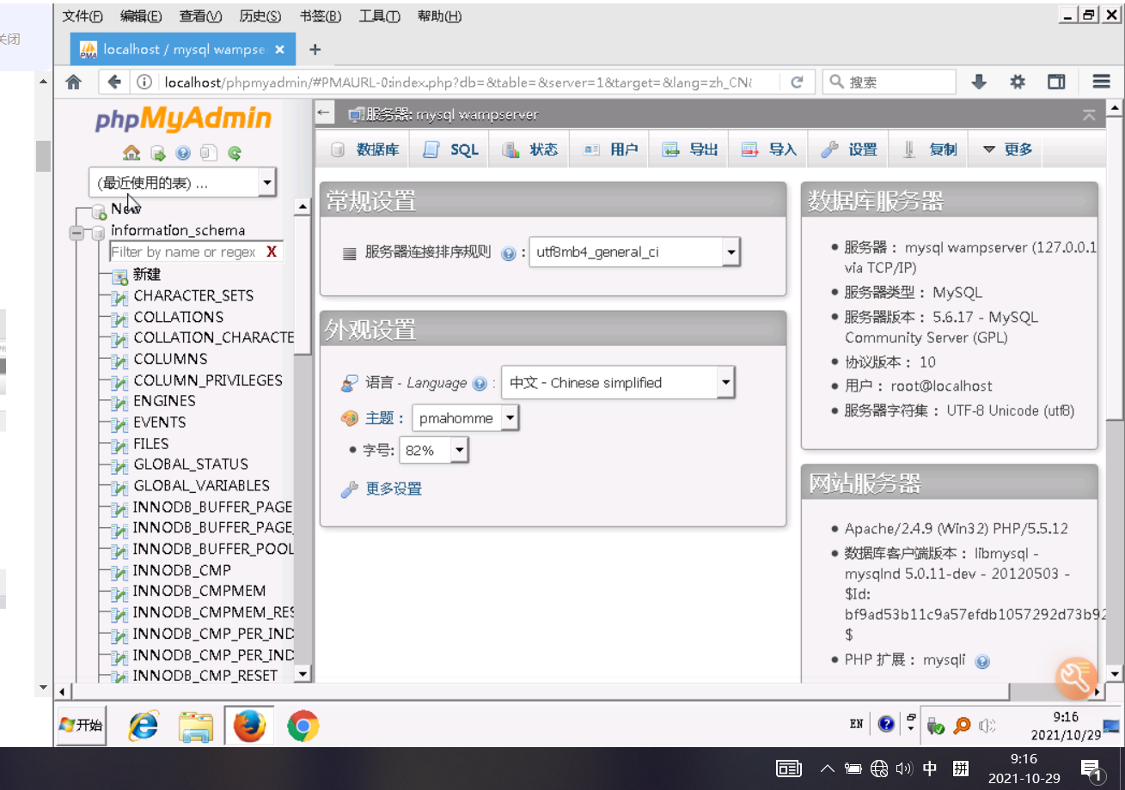1125x790 pixels.
Task: Open the 数据库 tab
Action: tap(365, 149)
